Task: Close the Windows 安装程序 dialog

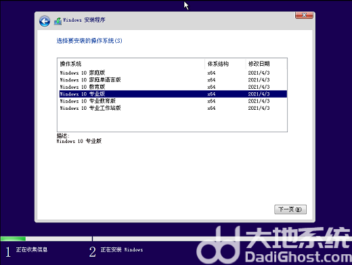Action: [x=304, y=16]
